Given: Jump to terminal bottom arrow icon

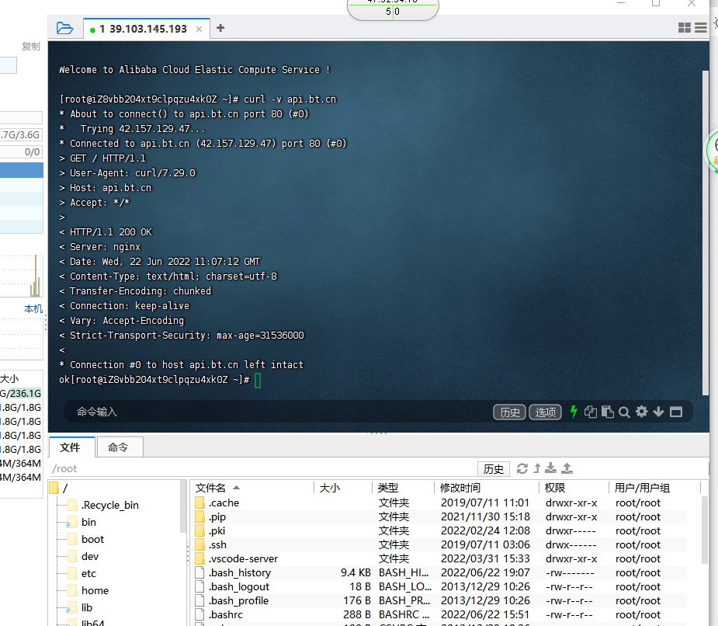Looking at the screenshot, I should click(x=658, y=412).
